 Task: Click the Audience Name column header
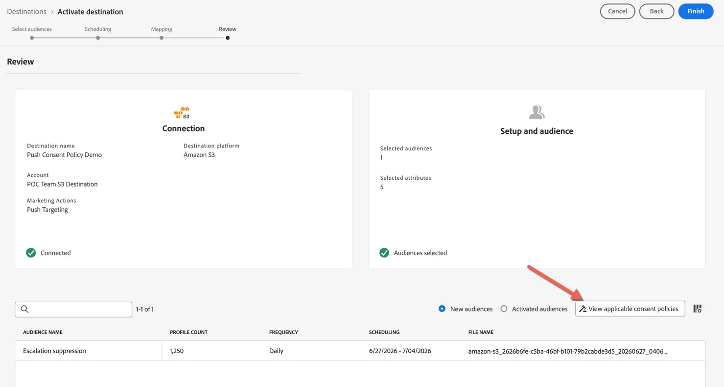[43, 332]
